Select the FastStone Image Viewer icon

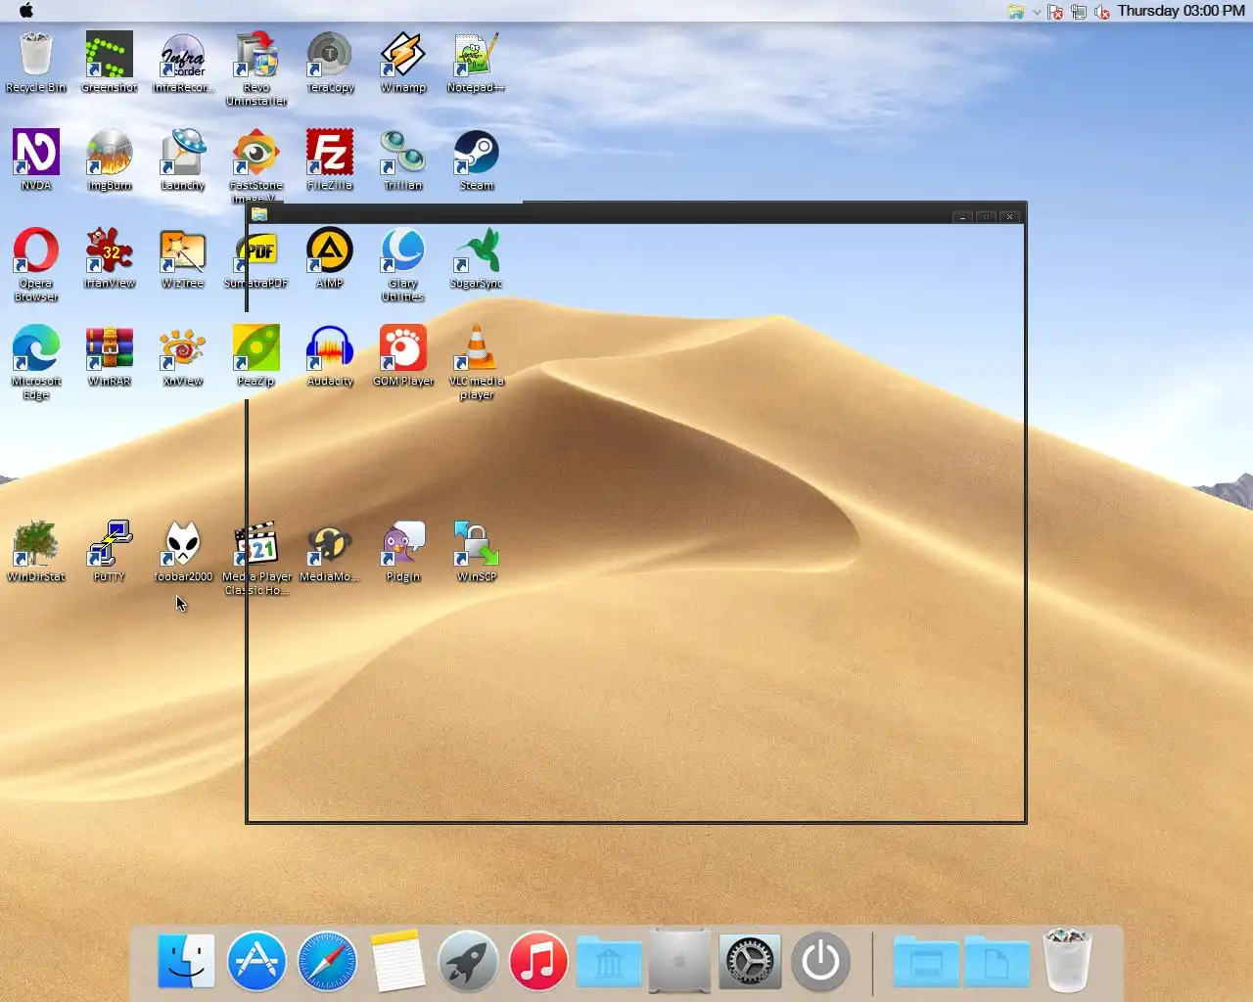point(256,164)
